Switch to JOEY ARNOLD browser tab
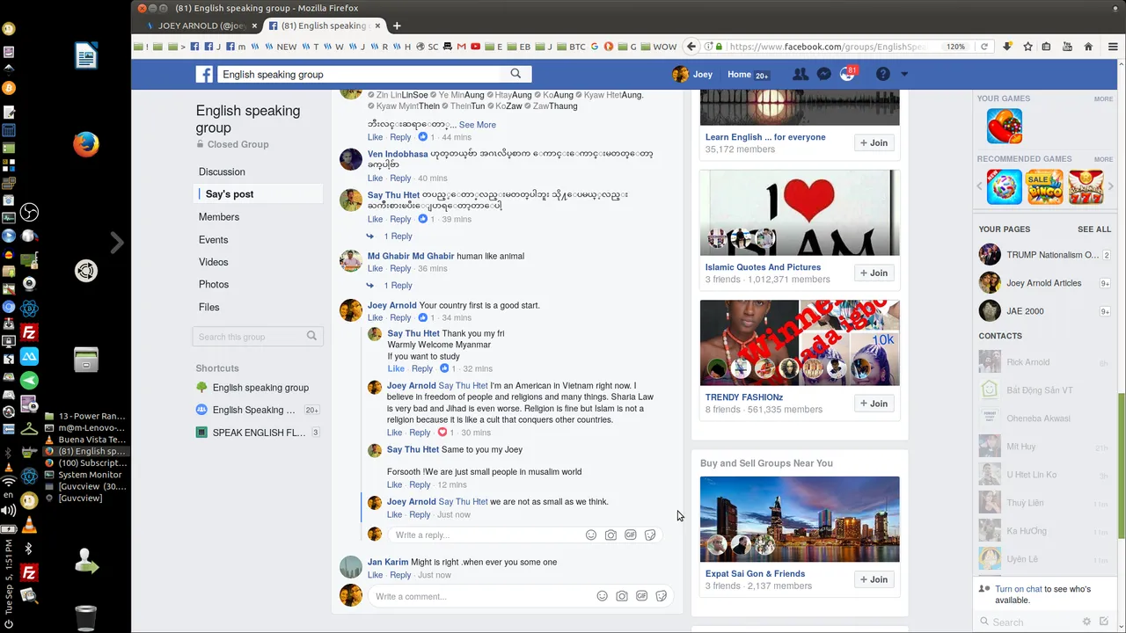This screenshot has width=1126, height=633. pyautogui.click(x=201, y=25)
